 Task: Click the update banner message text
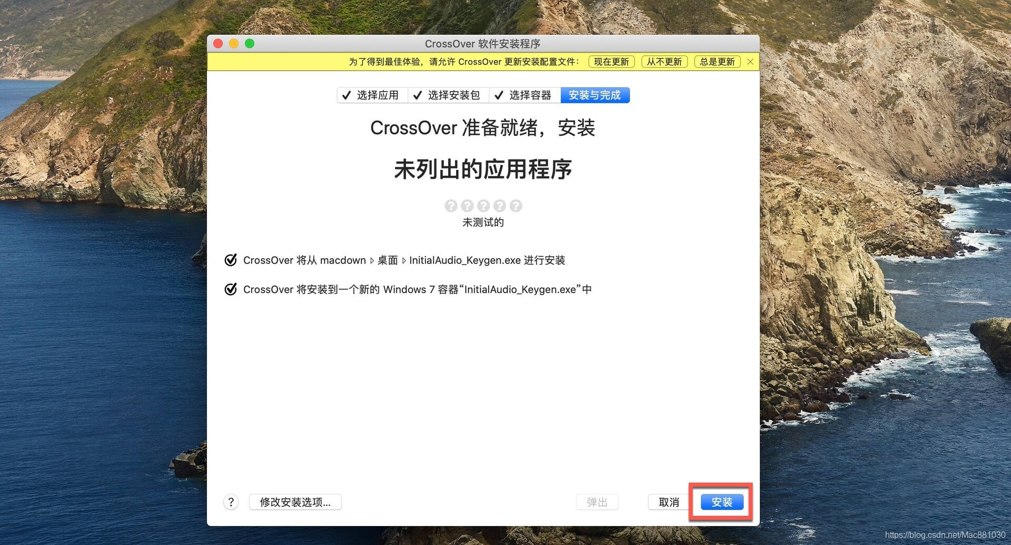tap(464, 62)
